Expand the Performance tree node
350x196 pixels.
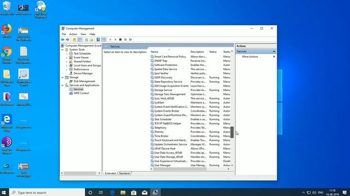[x=67, y=70]
